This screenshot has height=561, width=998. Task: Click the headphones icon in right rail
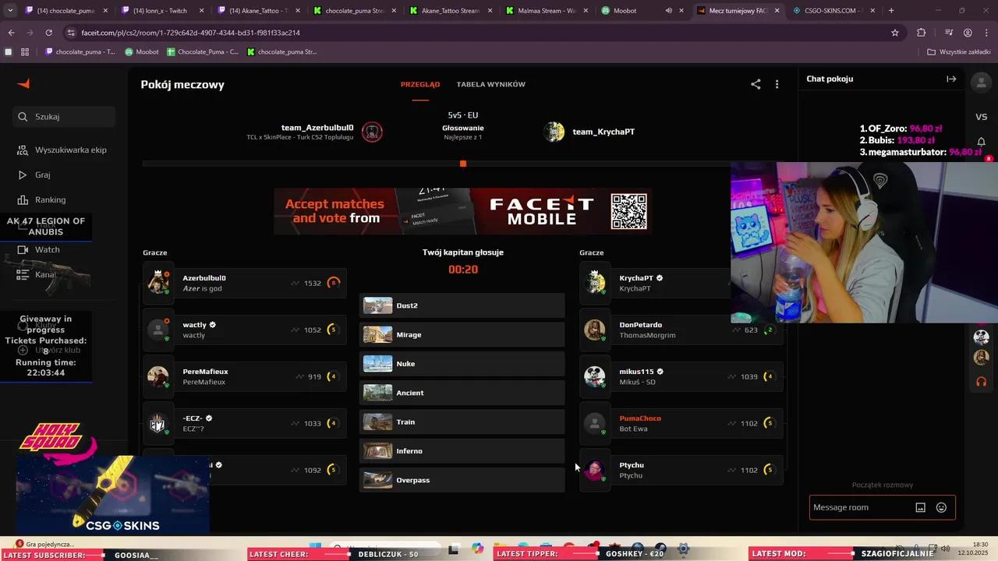pyautogui.click(x=982, y=382)
